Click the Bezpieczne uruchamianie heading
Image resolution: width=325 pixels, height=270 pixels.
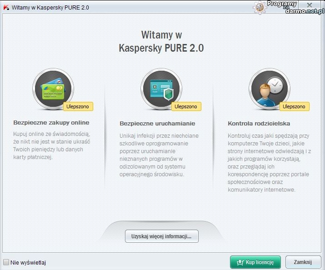[157, 124]
